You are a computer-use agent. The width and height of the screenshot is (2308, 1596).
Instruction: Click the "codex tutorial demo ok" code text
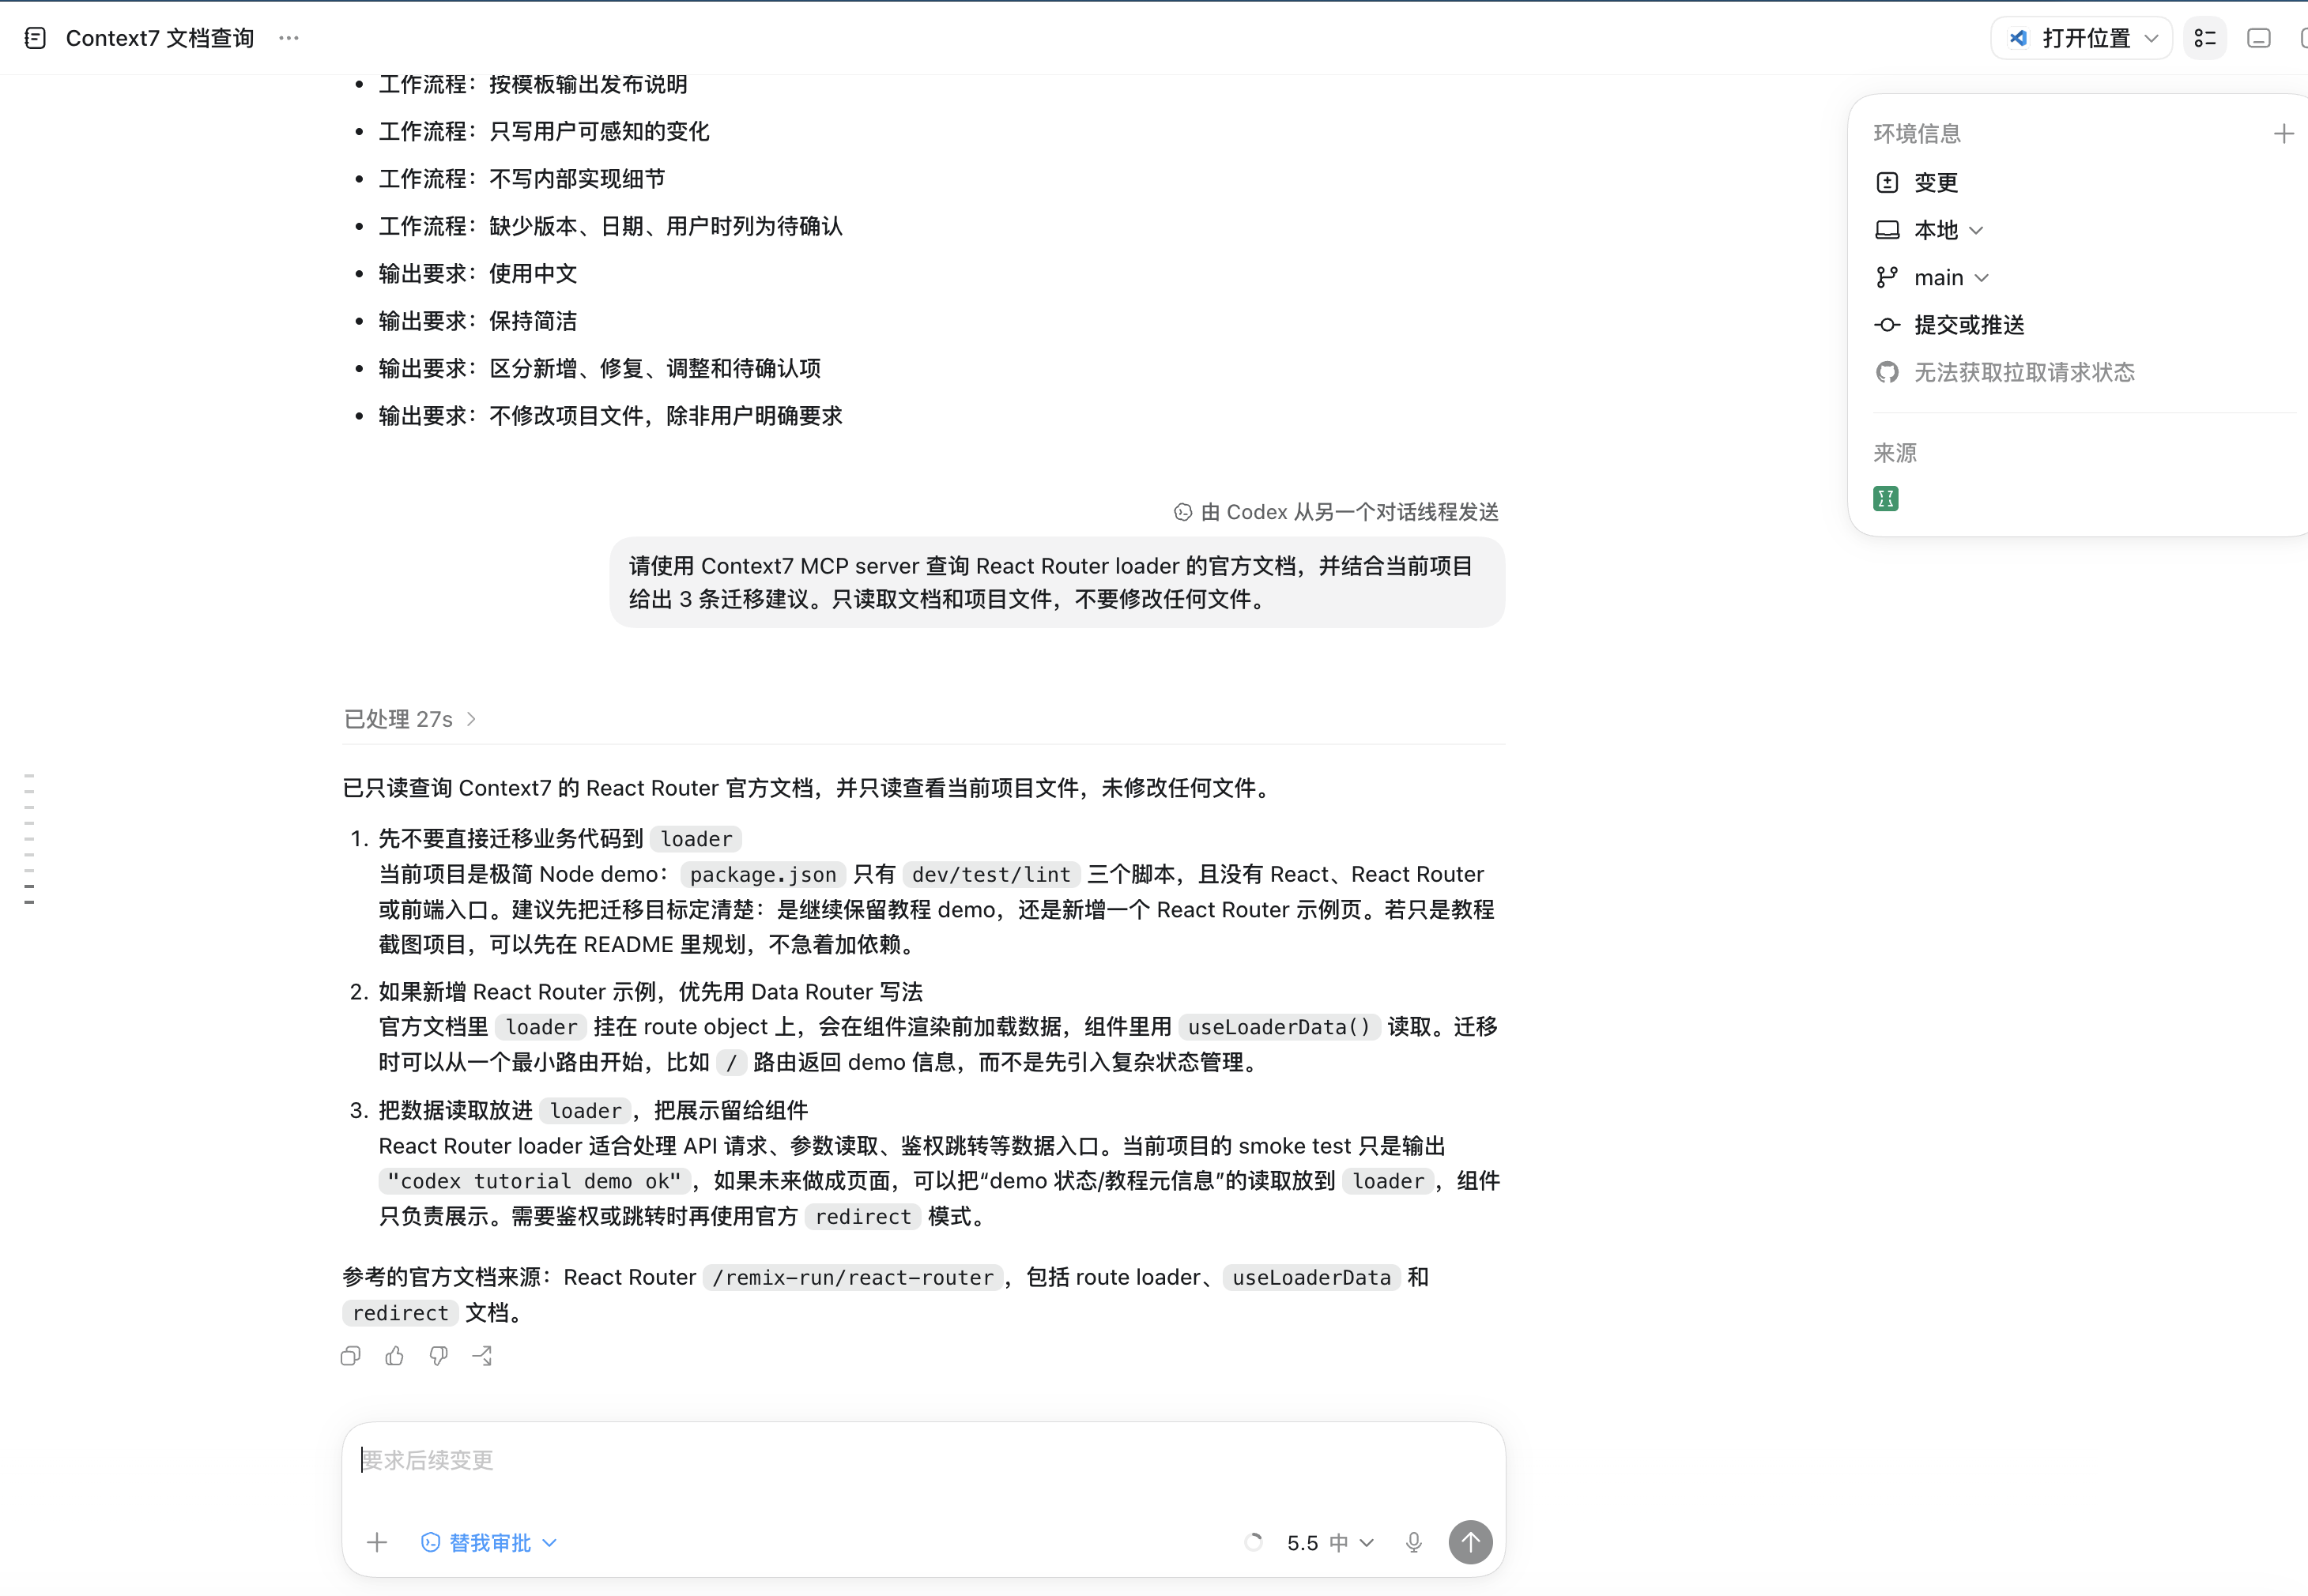click(534, 1181)
